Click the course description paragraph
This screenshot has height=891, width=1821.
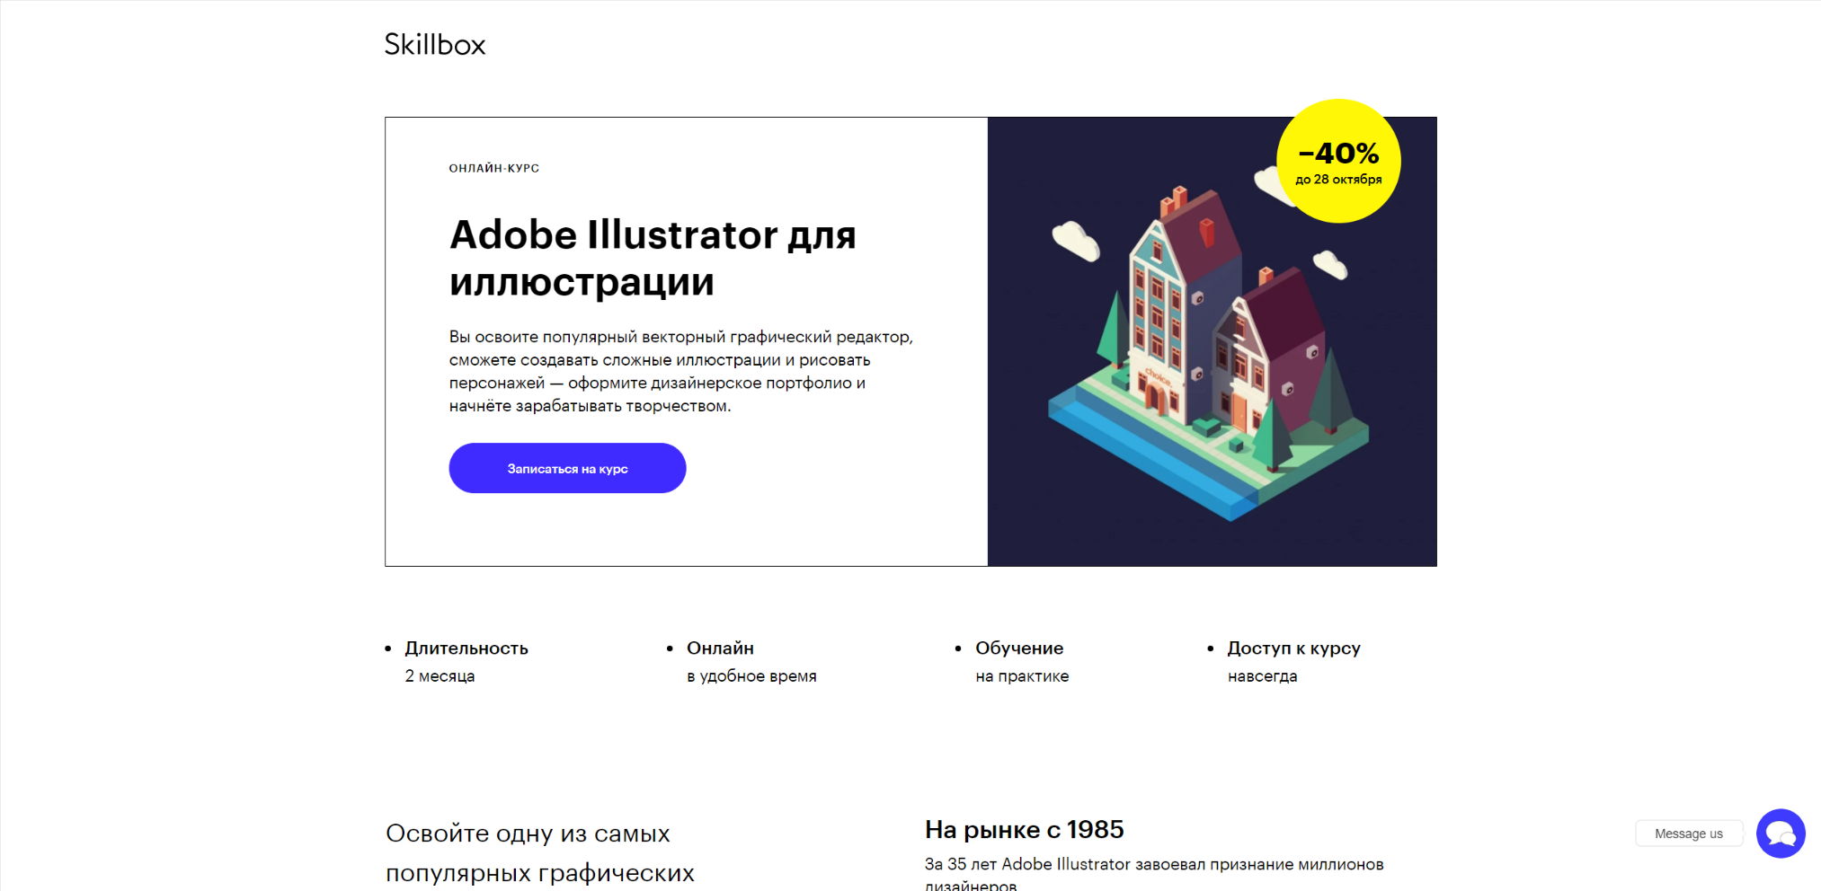pos(680,371)
